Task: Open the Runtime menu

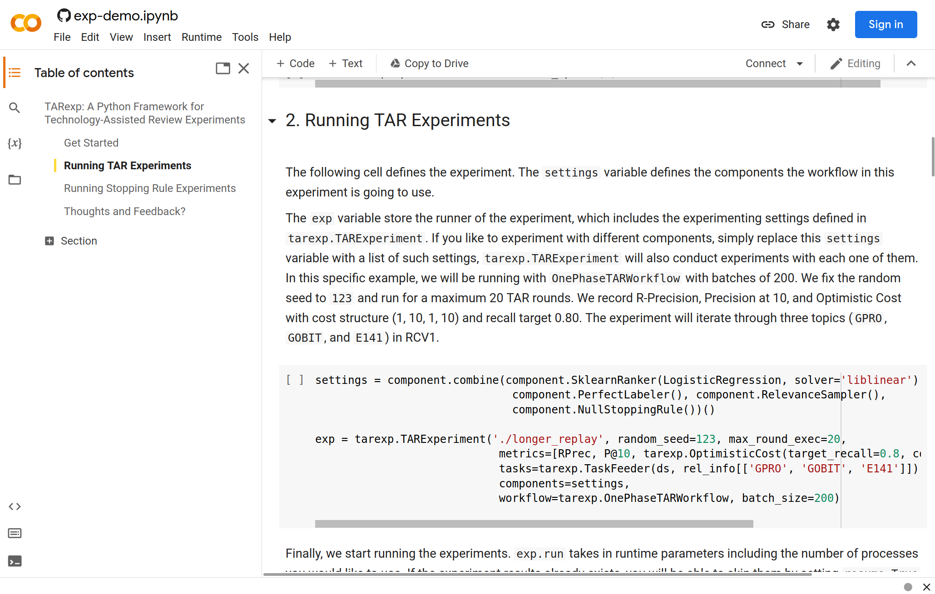Action: click(x=201, y=37)
